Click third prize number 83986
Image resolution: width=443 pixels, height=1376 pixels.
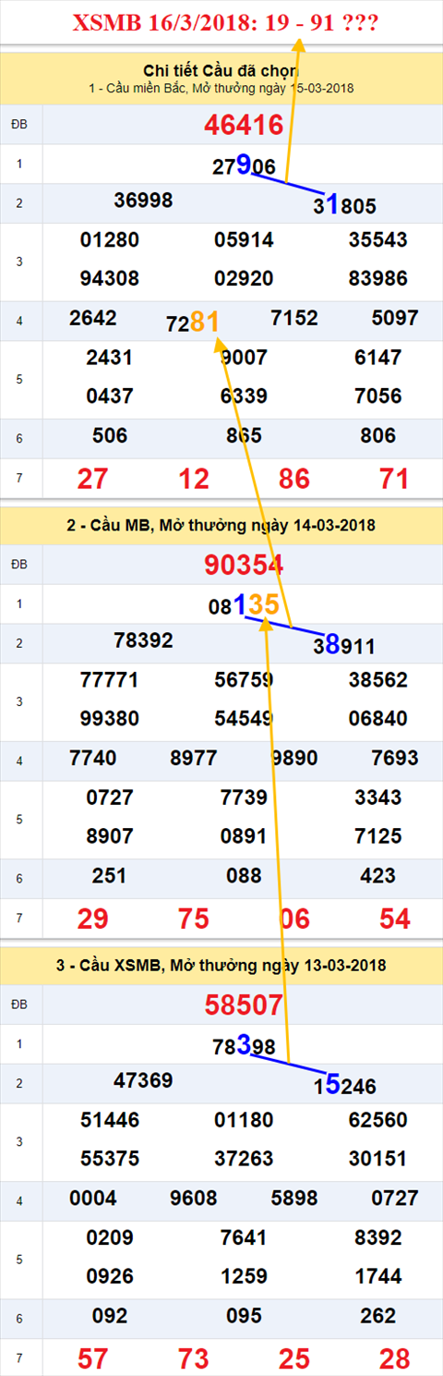click(377, 278)
